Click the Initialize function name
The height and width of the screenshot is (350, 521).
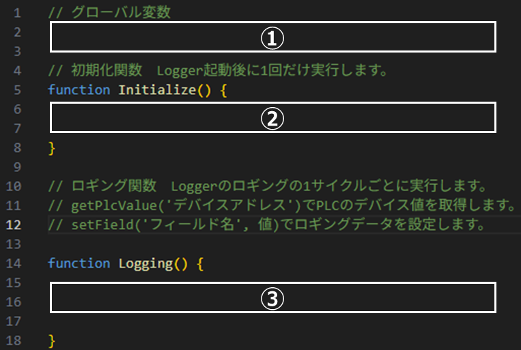tap(157, 89)
